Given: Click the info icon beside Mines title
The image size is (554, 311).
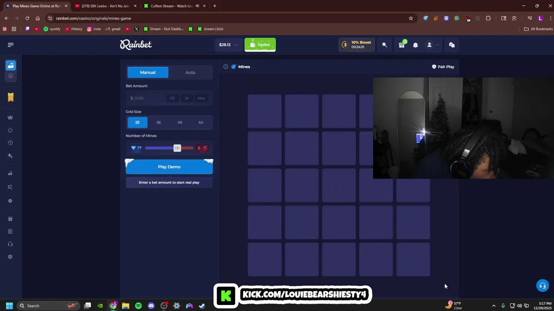Looking at the screenshot, I should [225, 67].
